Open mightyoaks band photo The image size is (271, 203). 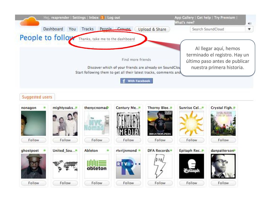pyautogui.click(x=65, y=123)
